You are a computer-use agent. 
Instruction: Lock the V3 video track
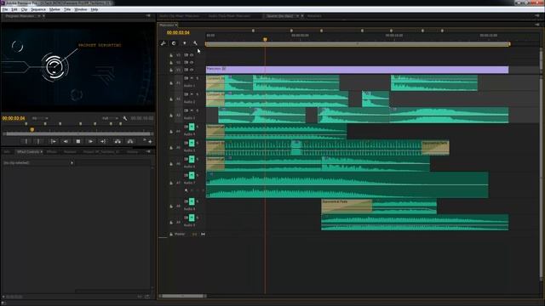(171, 55)
